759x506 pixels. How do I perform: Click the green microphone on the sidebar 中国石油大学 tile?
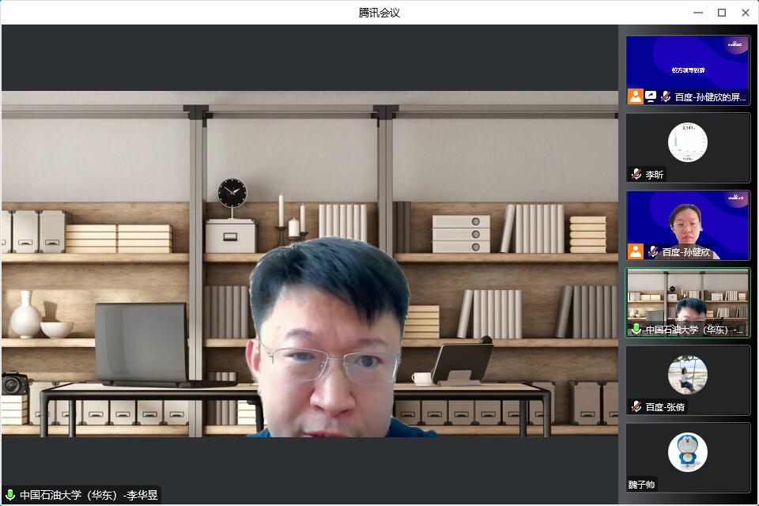pyautogui.click(x=636, y=329)
